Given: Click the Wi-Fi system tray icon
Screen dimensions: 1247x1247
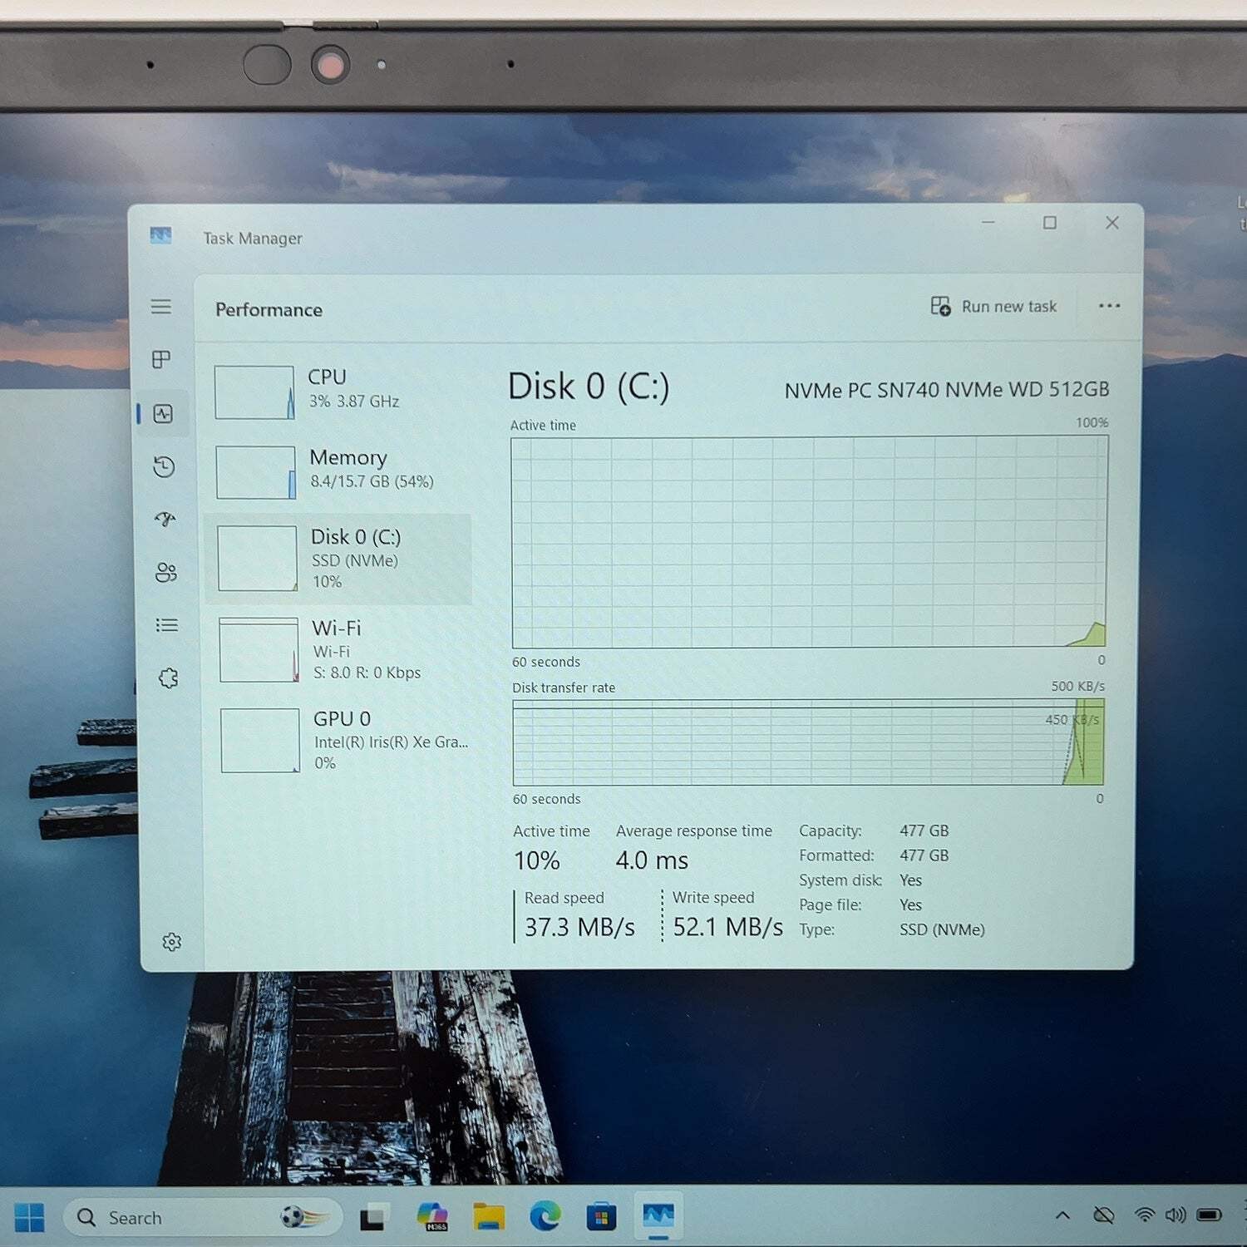Looking at the screenshot, I should point(1145,1215).
